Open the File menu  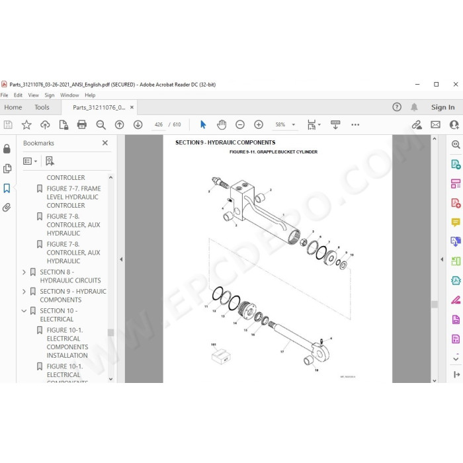click(4, 95)
